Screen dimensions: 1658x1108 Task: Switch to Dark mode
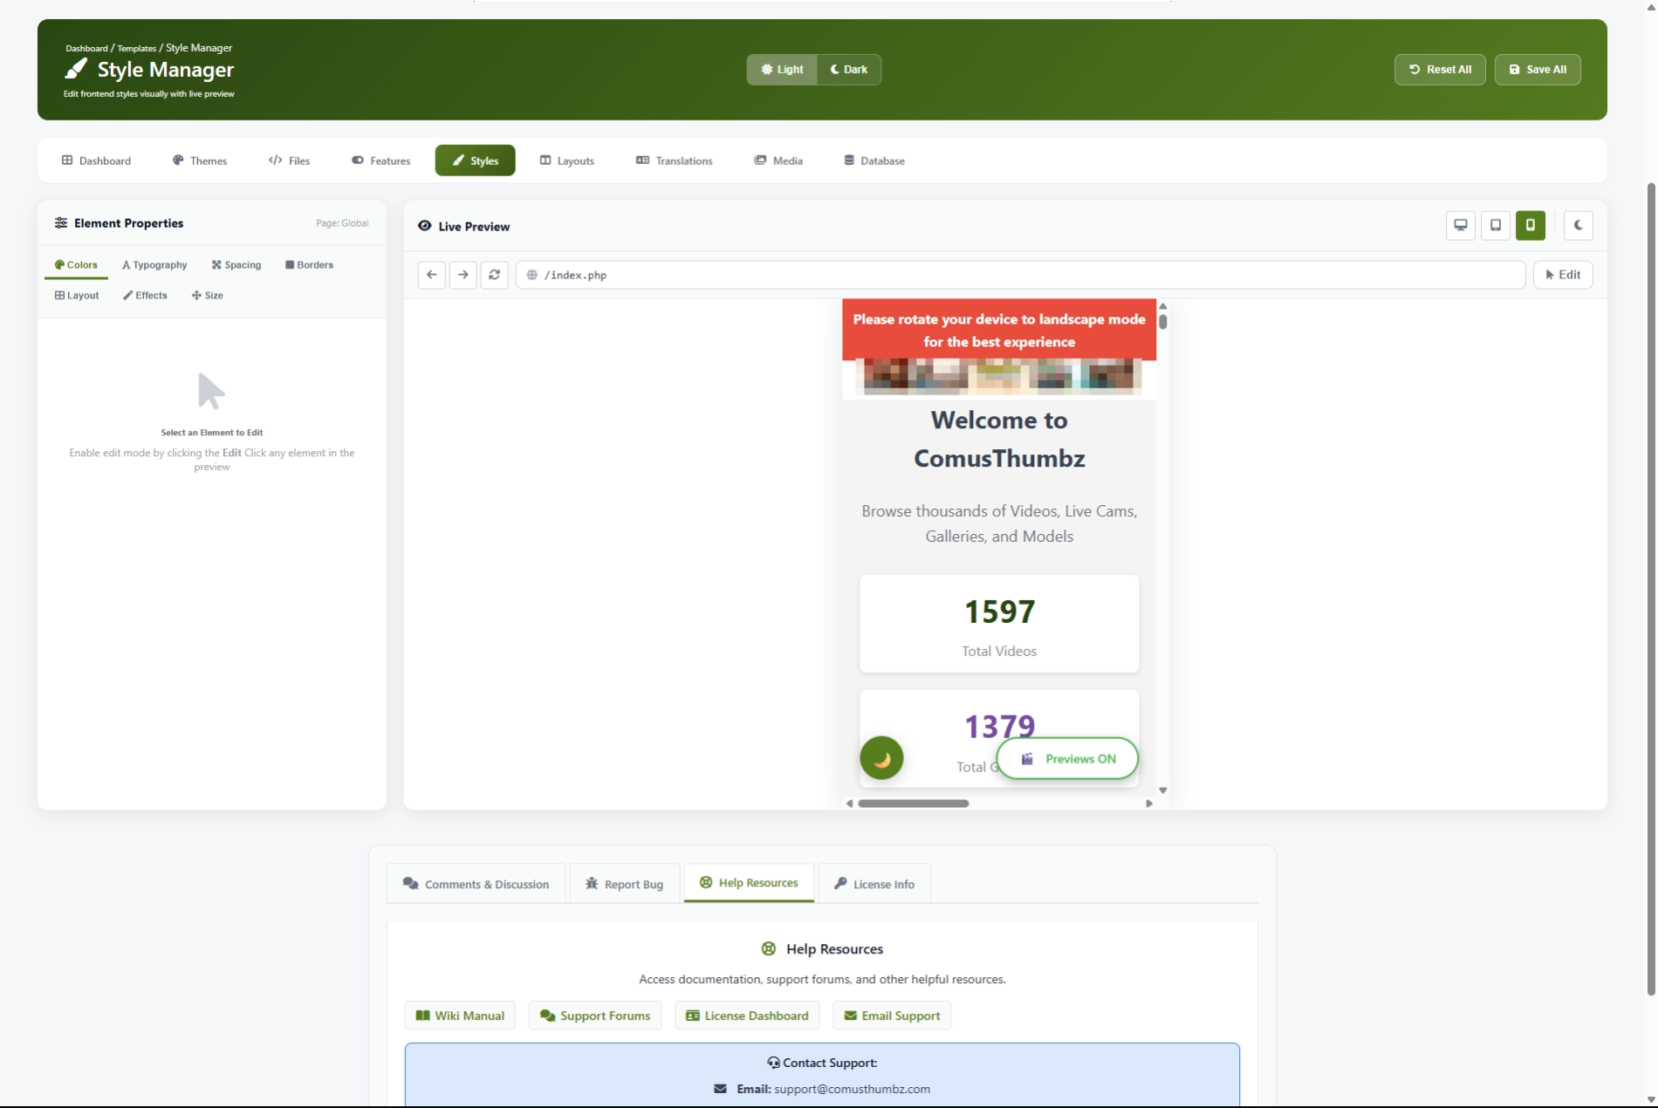click(x=848, y=70)
